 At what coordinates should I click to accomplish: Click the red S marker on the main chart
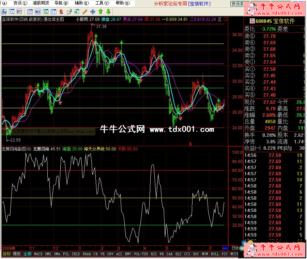[x=190, y=144]
